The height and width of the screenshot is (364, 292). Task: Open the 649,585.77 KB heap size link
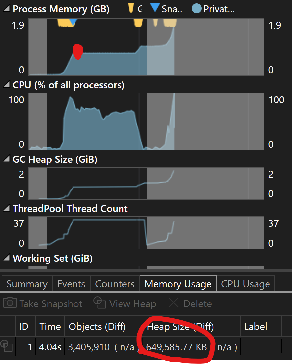click(x=176, y=347)
